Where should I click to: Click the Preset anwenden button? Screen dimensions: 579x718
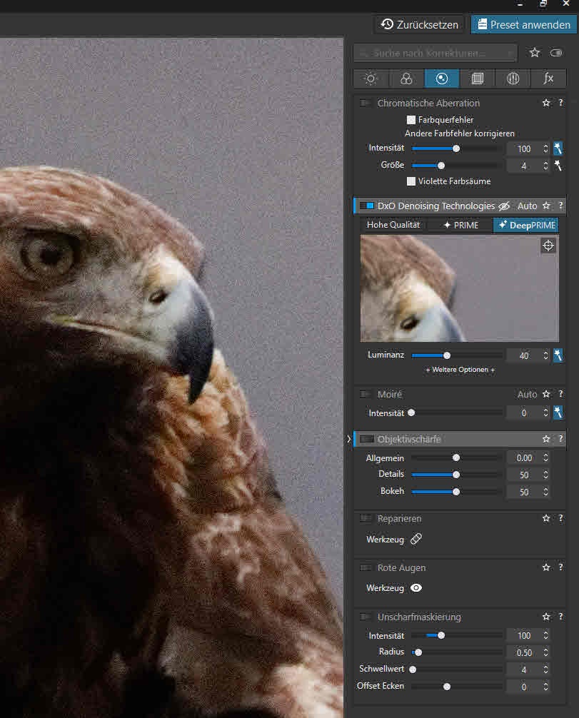click(523, 24)
